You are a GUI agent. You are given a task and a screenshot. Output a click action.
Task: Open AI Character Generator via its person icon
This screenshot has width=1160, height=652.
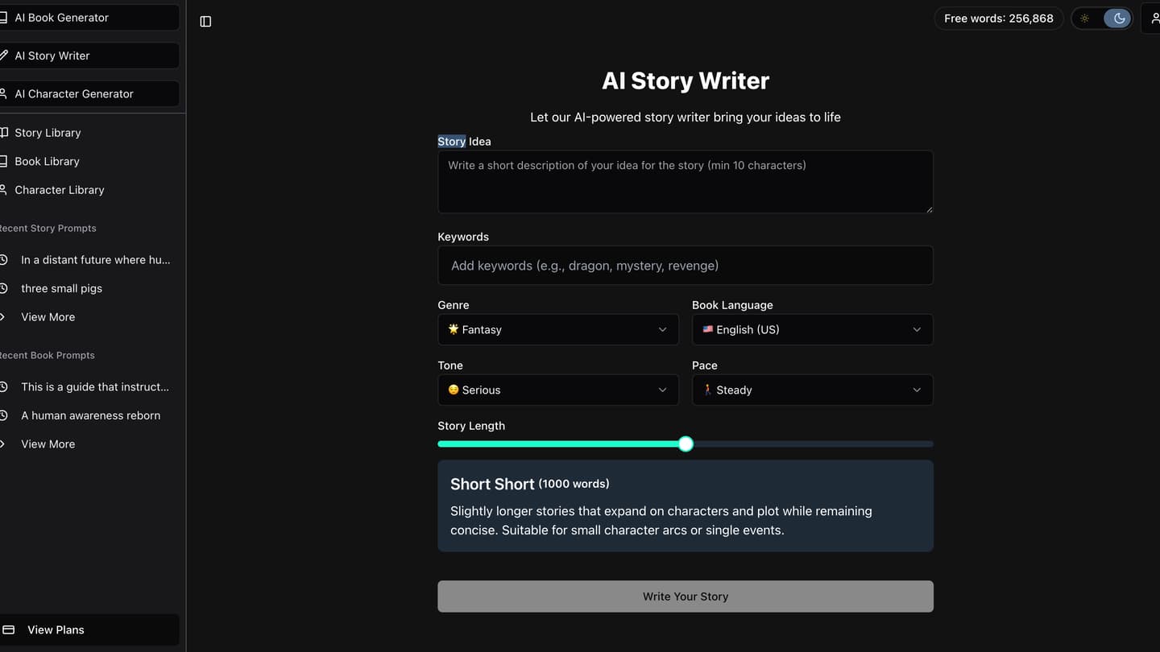coord(5,93)
